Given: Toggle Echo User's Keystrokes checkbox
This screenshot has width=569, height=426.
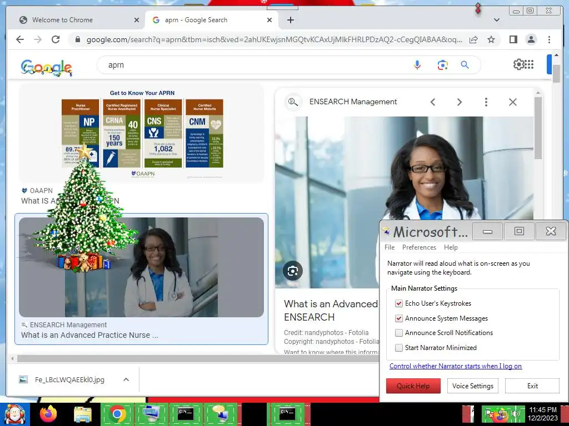Looking at the screenshot, I should point(399,303).
